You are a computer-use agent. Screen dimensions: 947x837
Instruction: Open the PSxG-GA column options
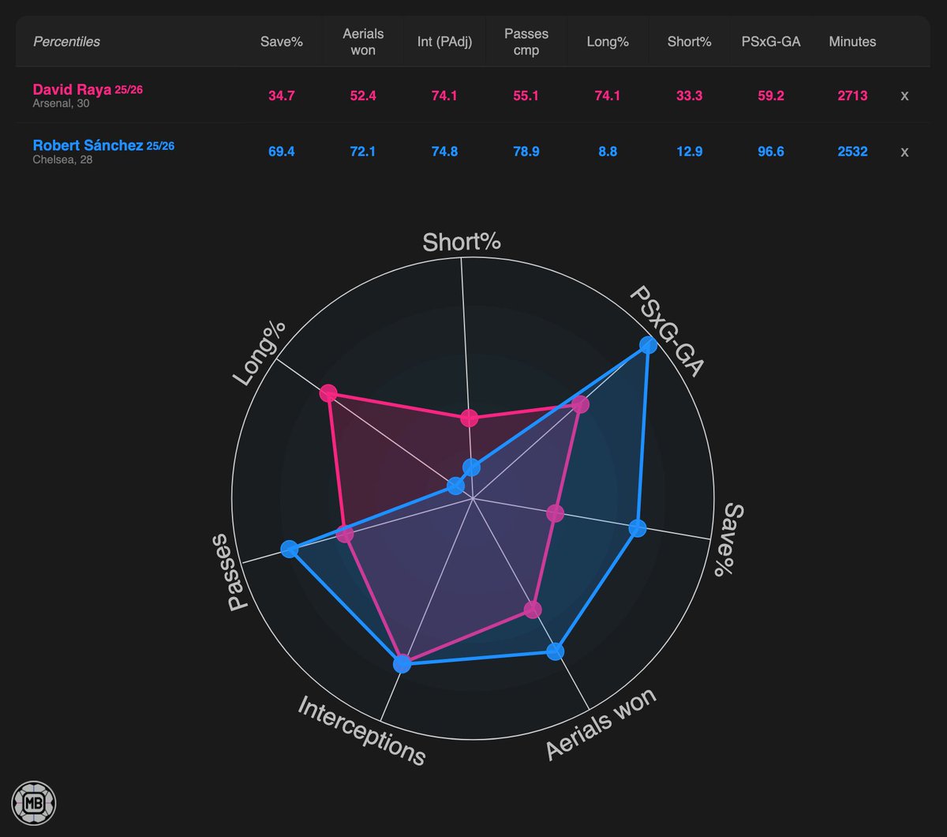771,42
